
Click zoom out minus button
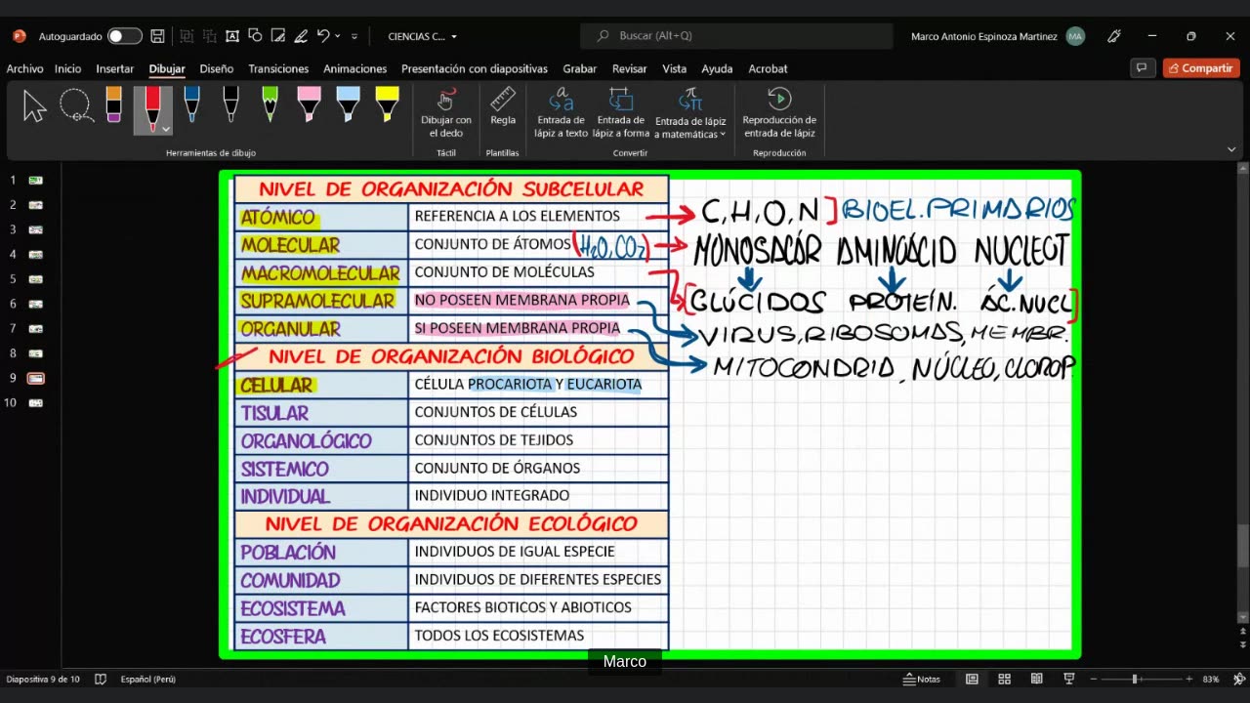point(1095,679)
